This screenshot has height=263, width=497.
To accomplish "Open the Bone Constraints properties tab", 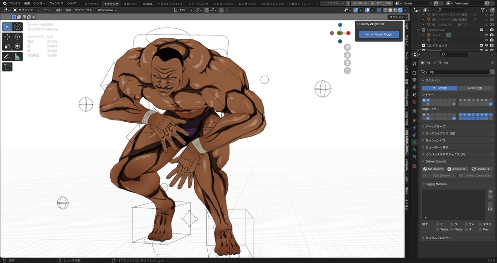I will click(414, 157).
